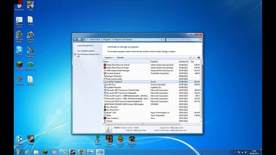Sort the list by Name column
The image size is (276, 155).
(x=126, y=62)
